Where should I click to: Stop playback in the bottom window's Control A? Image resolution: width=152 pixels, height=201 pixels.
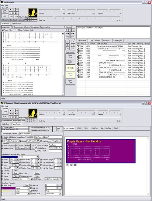point(11,110)
